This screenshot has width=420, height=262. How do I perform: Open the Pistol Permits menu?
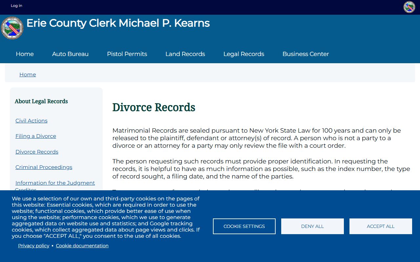(127, 54)
